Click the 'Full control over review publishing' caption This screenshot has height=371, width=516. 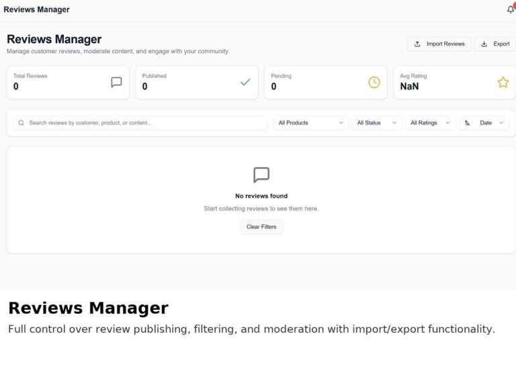tap(251, 329)
